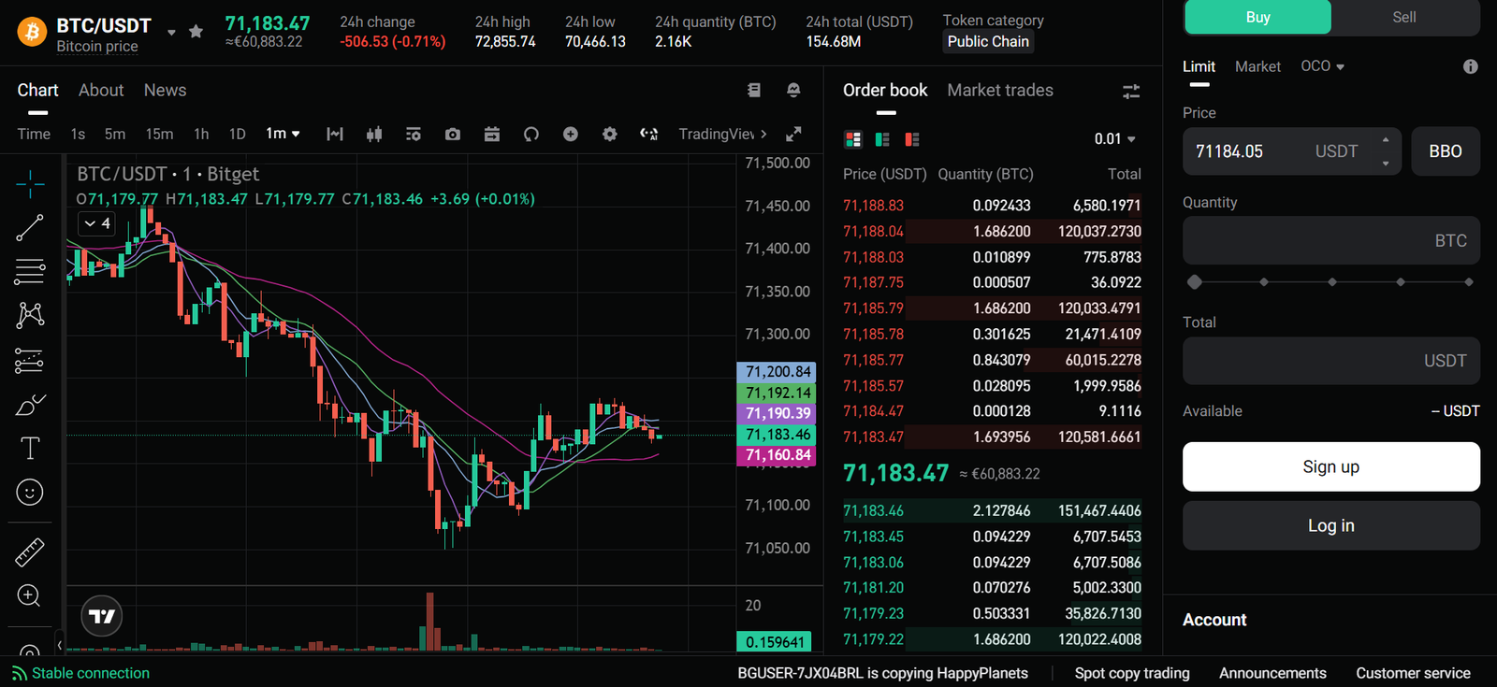Select the crosshair cursor tool
Viewport: 1497px width, 687px height.
tap(30, 183)
